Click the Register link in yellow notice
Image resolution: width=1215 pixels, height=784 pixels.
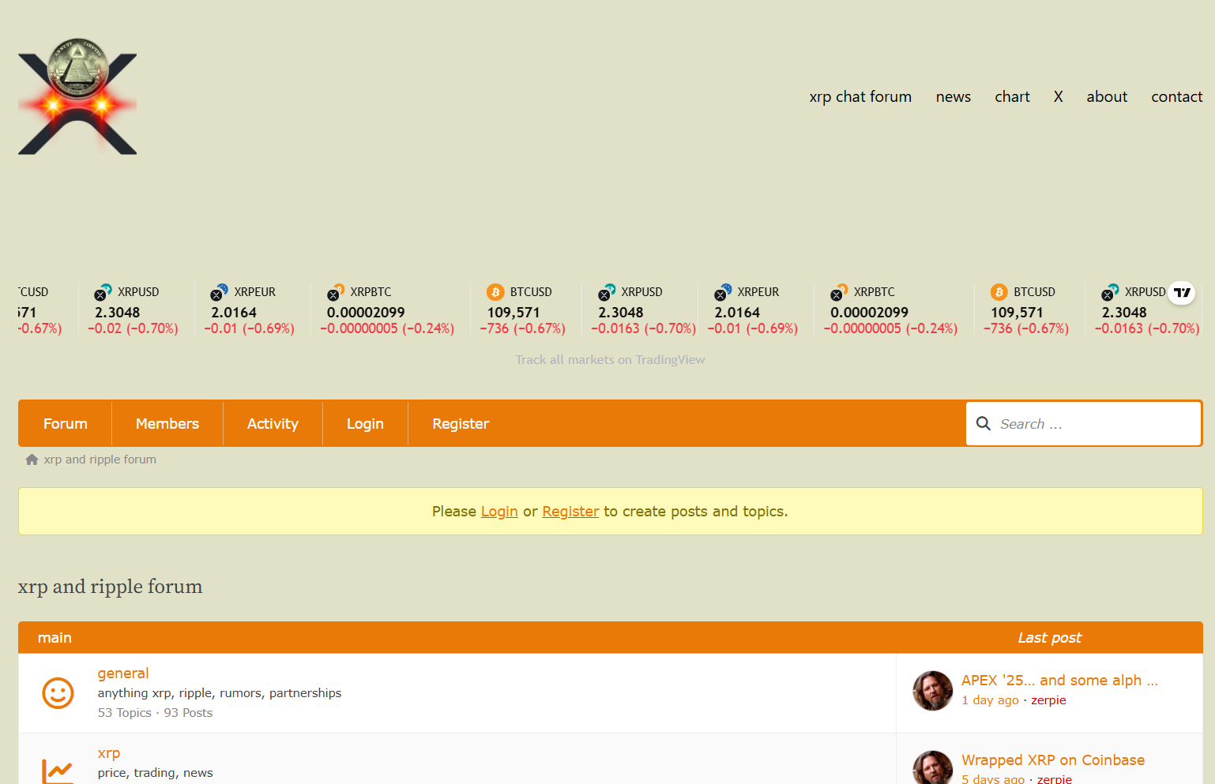tap(570, 512)
